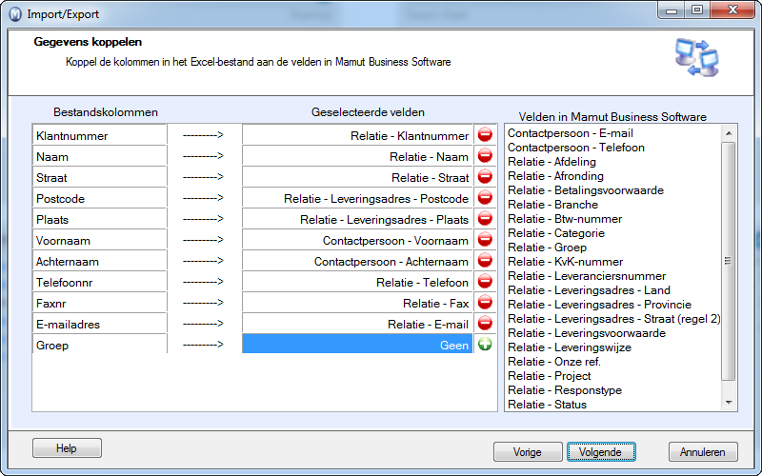Select the highlighted Geen field for Groep
Screen dimensions: 762x476
tap(357, 344)
